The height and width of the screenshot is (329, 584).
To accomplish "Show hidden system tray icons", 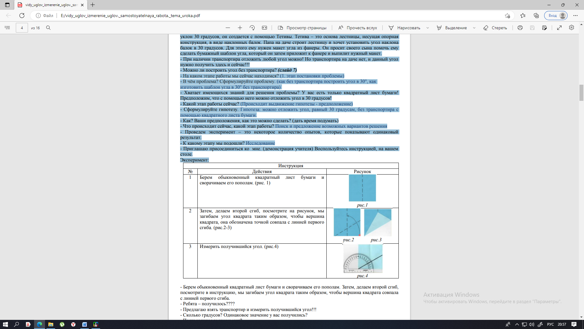I will coord(517,324).
